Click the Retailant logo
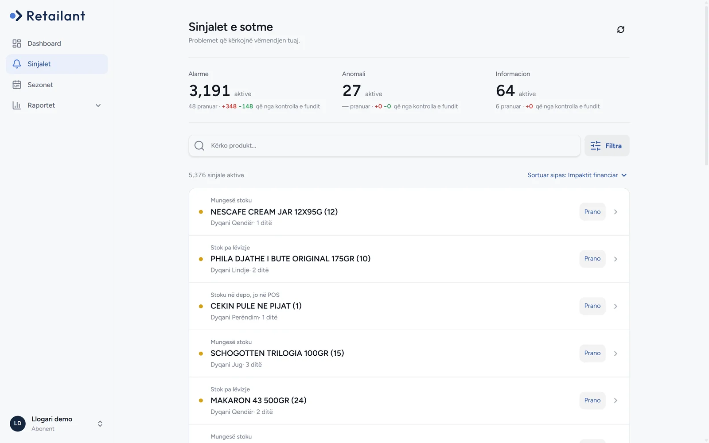Image resolution: width=709 pixels, height=443 pixels. click(47, 16)
